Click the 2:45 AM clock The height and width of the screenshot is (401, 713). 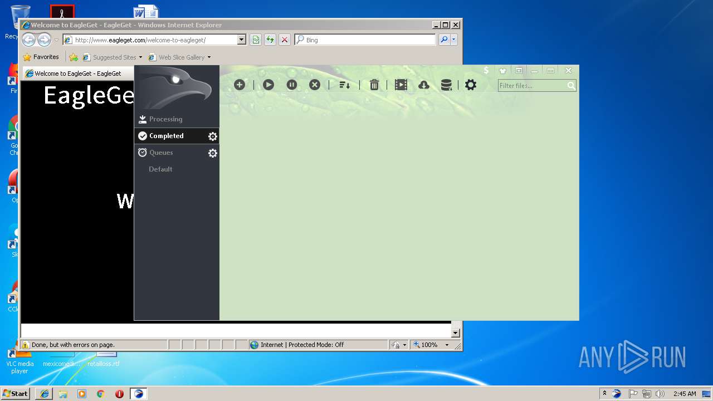685,394
